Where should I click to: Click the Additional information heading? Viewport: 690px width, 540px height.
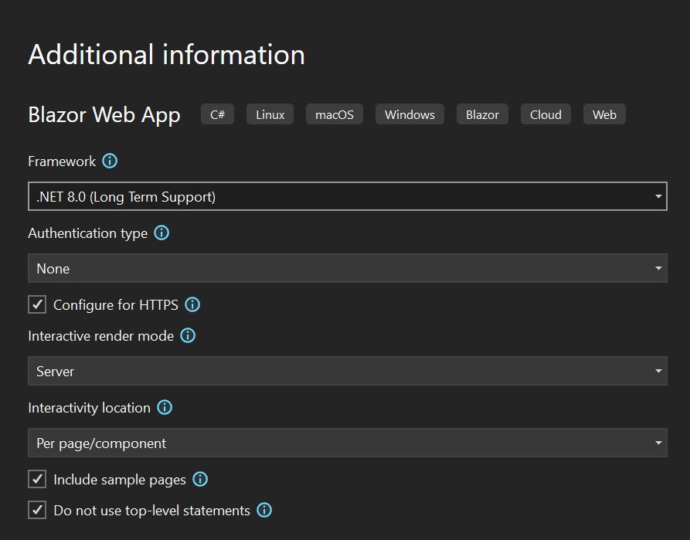click(x=166, y=55)
